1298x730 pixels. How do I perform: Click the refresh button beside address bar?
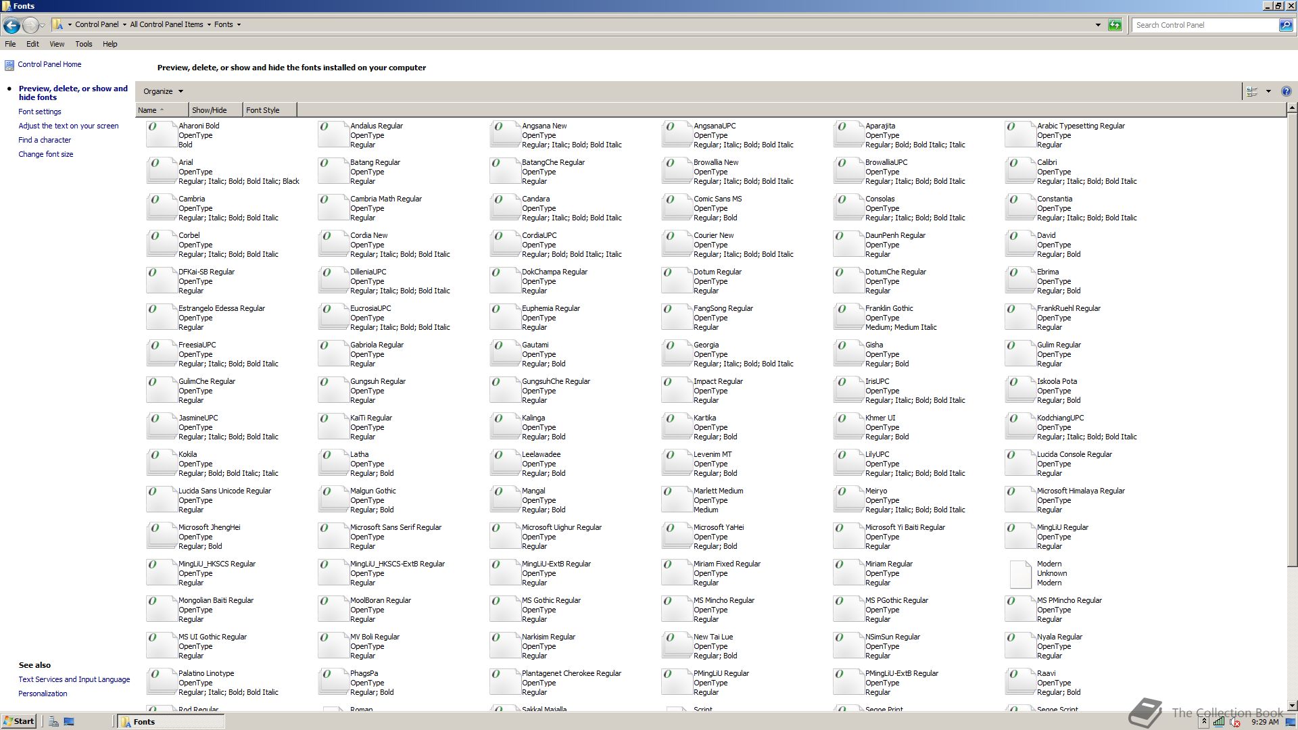coord(1115,25)
